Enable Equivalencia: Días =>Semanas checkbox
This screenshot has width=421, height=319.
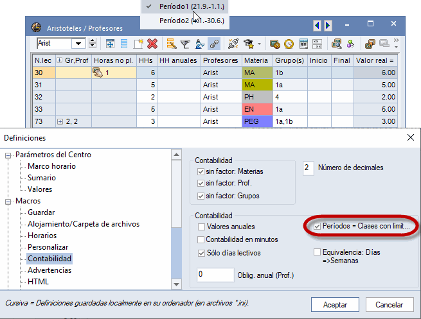point(317,252)
